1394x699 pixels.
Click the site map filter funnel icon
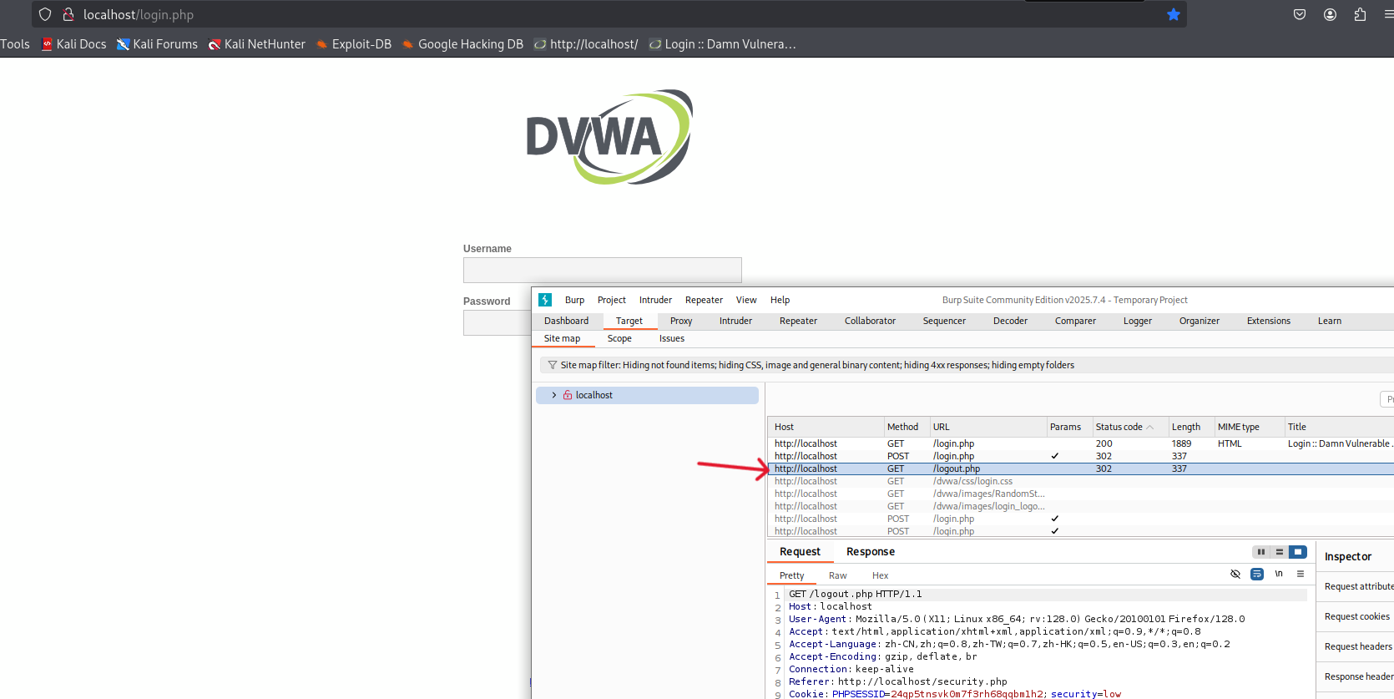(x=552, y=365)
